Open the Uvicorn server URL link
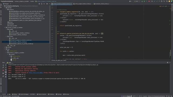This screenshot has height=97, width=173. 36,73
